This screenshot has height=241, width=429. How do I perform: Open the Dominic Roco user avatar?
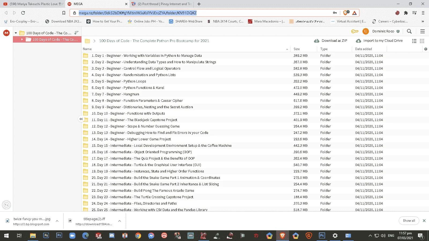pos(365,31)
